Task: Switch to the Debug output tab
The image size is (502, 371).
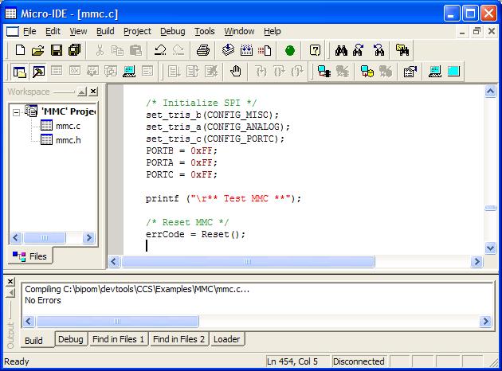Action: [70, 339]
